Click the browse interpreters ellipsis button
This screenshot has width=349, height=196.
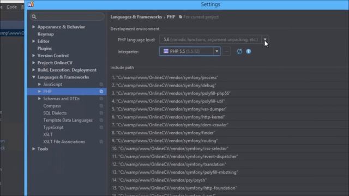[x=226, y=51]
